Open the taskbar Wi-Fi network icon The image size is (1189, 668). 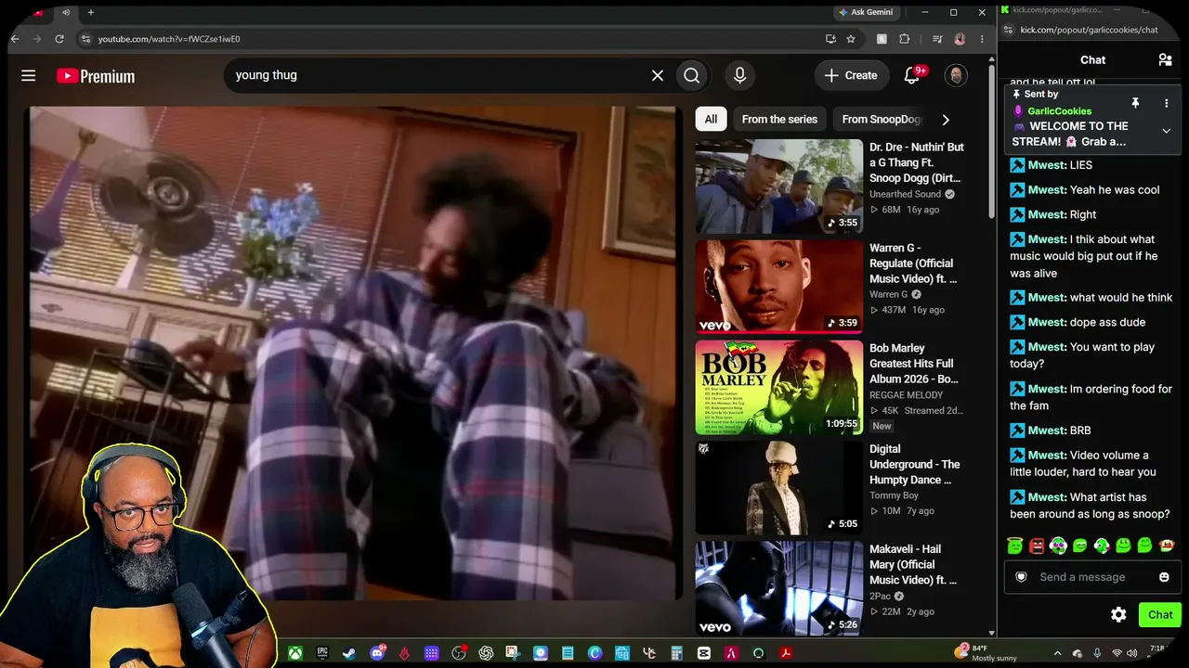pyautogui.click(x=1116, y=653)
